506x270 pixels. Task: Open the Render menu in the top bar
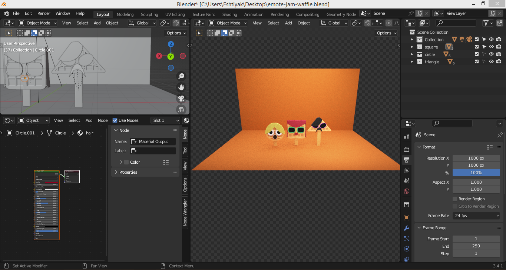44,13
